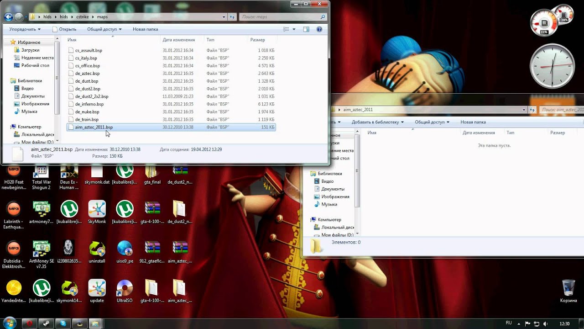The height and width of the screenshot is (329, 584).
Task: Select Избранное in the maps window sidebar
Action: [x=29, y=42]
